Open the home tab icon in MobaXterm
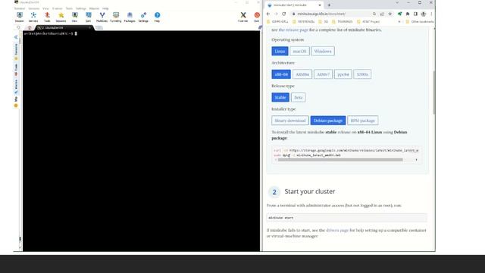The height and width of the screenshot is (273, 485). 30,27
